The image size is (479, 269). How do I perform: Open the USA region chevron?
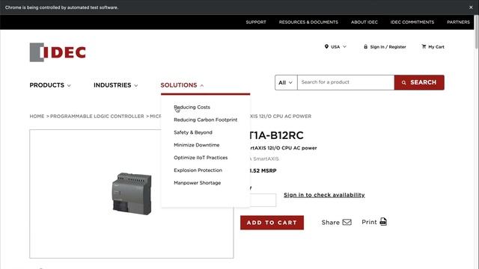tap(344, 46)
